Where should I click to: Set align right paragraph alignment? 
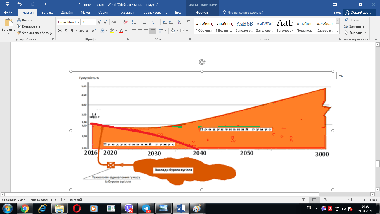146,31
